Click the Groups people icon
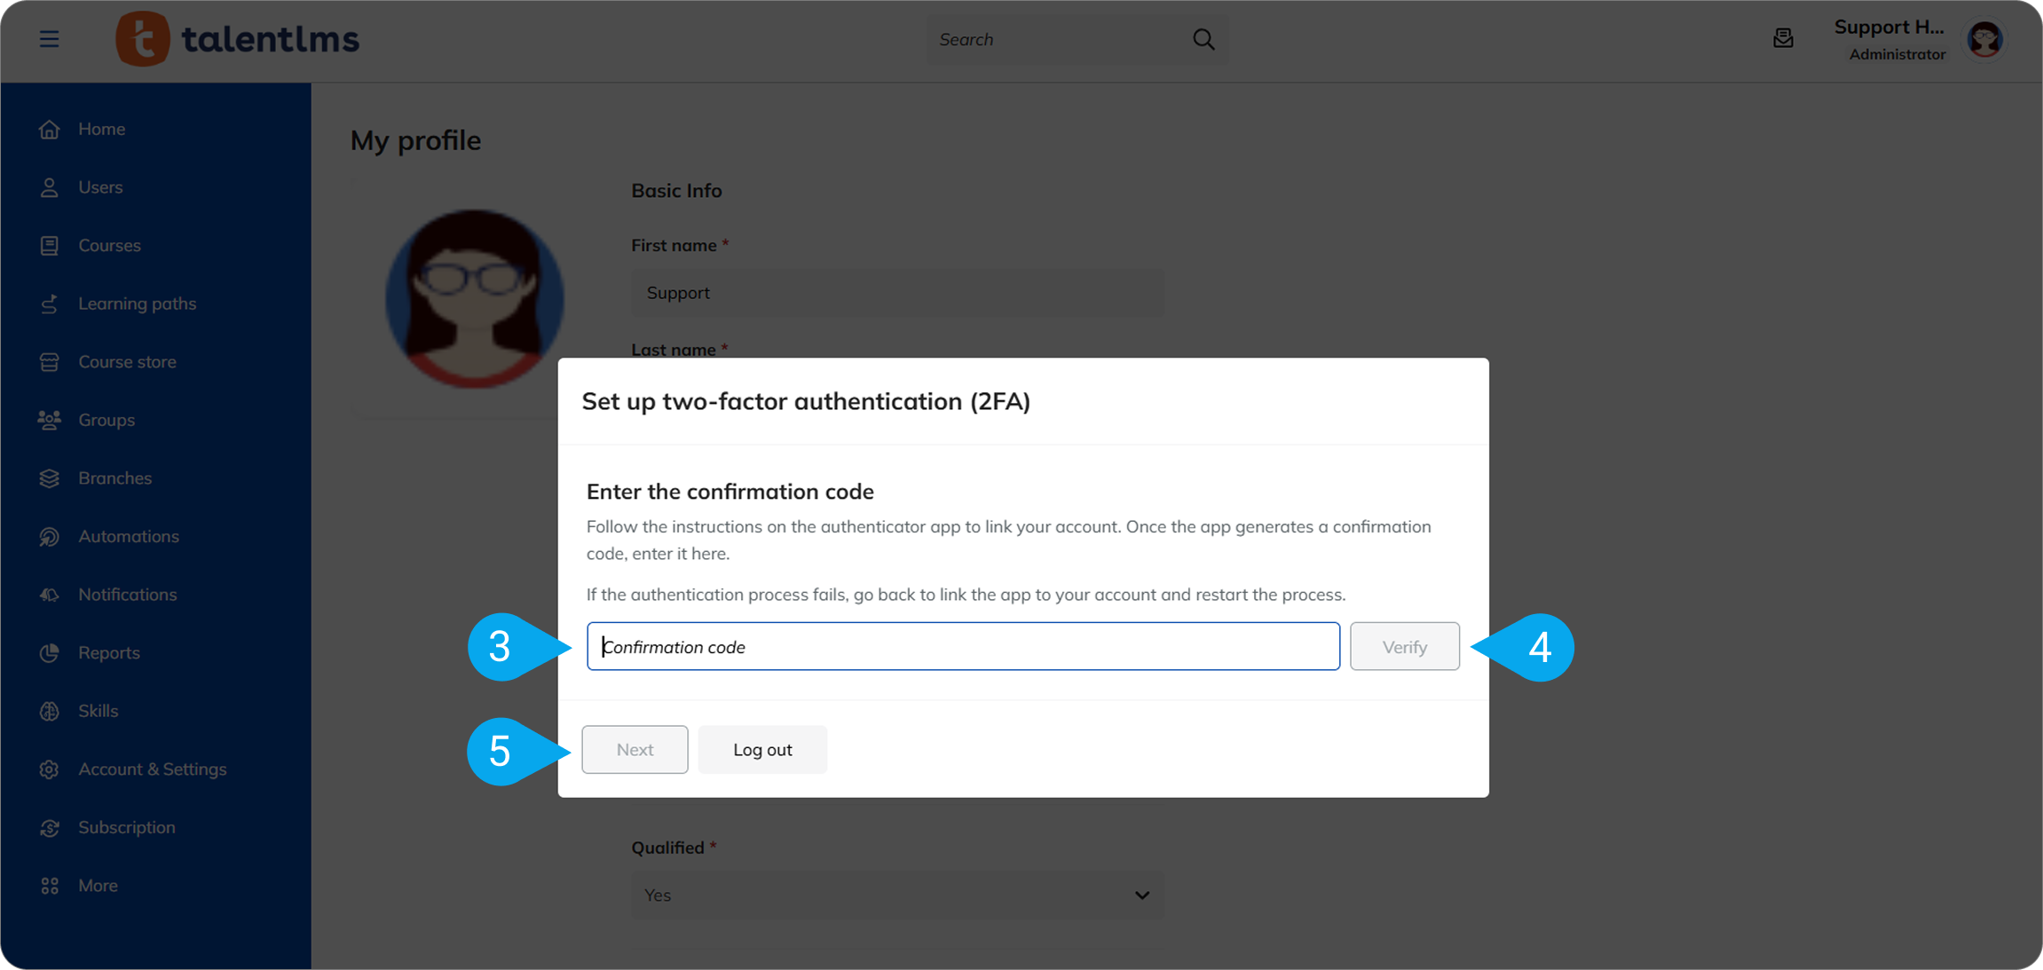Viewport: 2043px width, 970px height. tap(50, 420)
